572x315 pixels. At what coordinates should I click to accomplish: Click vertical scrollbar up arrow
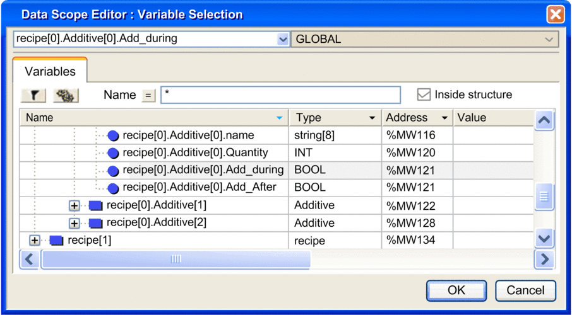[x=544, y=120]
